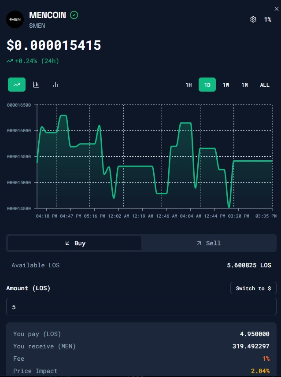
Task: Switch to the bar chart icon
Action: 55,85
